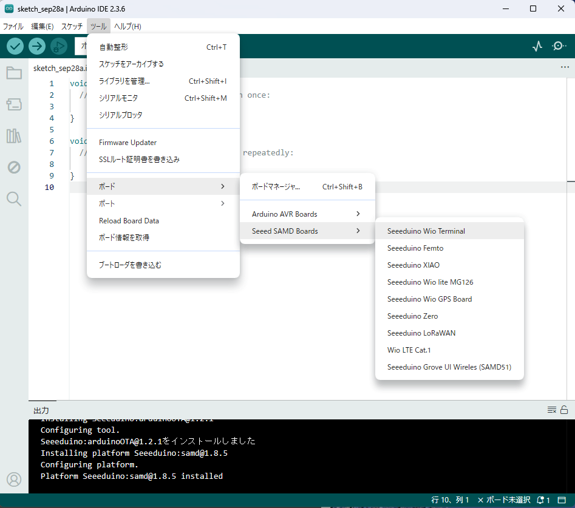The image size is (575, 508).
Task: Expand the Seeed SAMD Boards submenu
Action: coord(307,231)
